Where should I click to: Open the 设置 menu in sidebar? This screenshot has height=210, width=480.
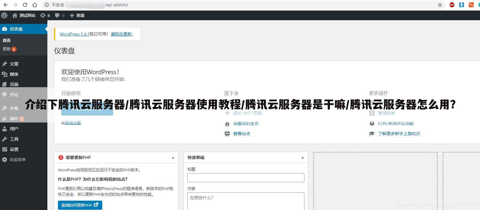[14, 149]
